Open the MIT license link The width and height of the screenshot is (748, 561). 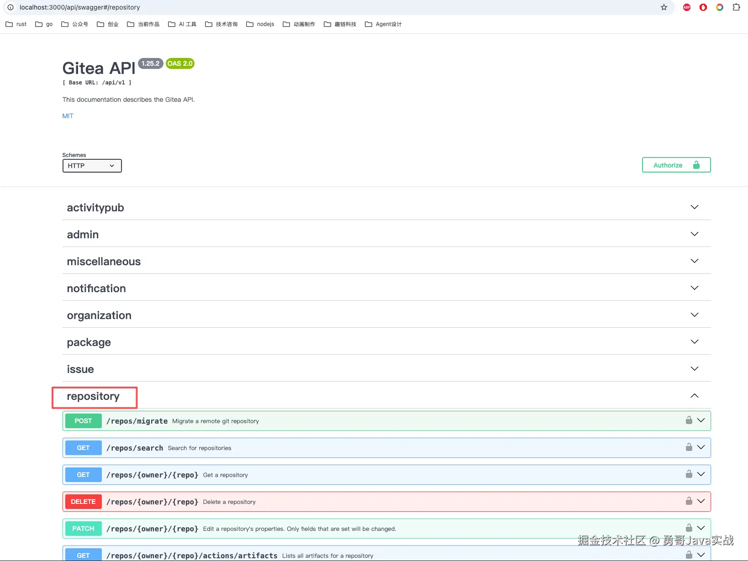pos(68,116)
